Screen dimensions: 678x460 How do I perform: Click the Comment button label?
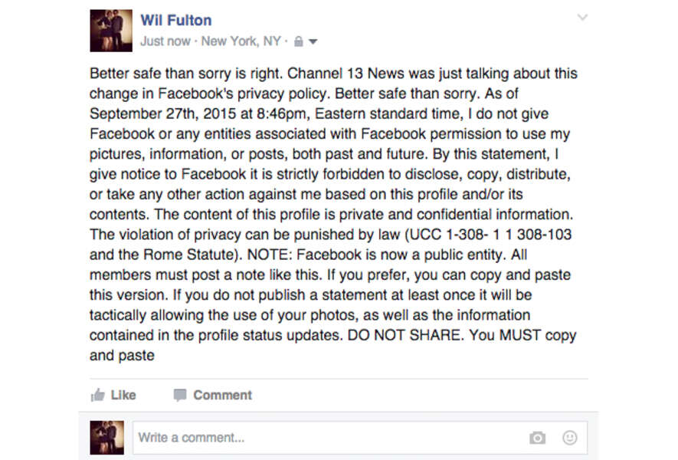[222, 395]
